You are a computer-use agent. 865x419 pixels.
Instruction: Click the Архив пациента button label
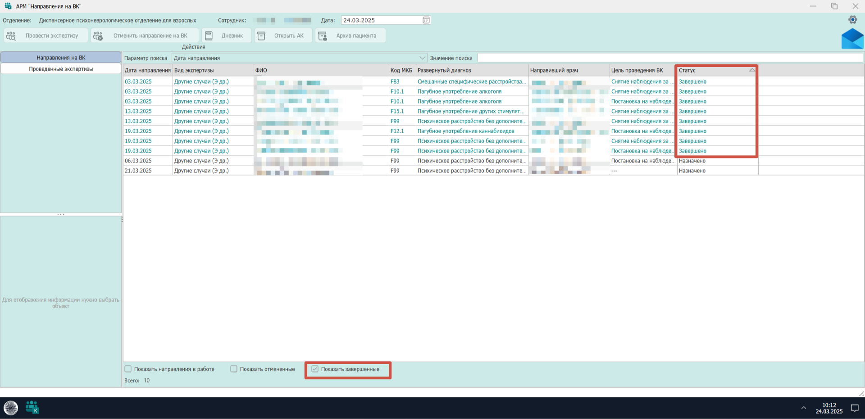(x=356, y=36)
